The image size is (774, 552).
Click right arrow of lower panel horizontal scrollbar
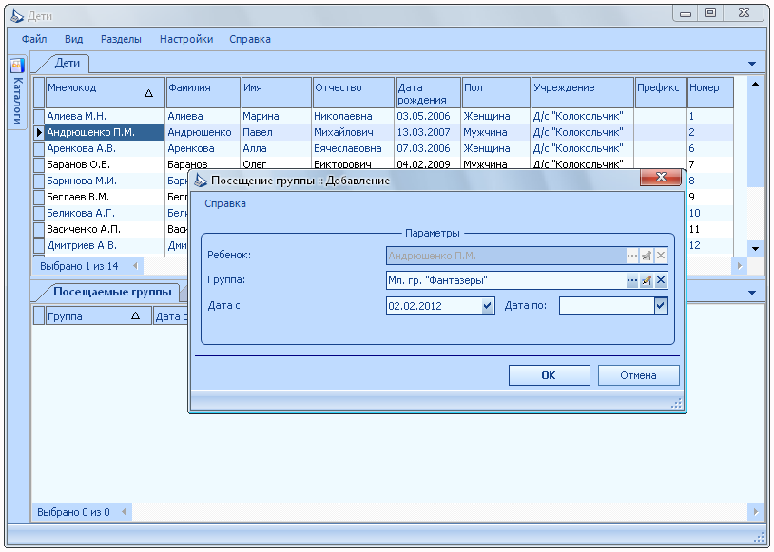(x=756, y=512)
